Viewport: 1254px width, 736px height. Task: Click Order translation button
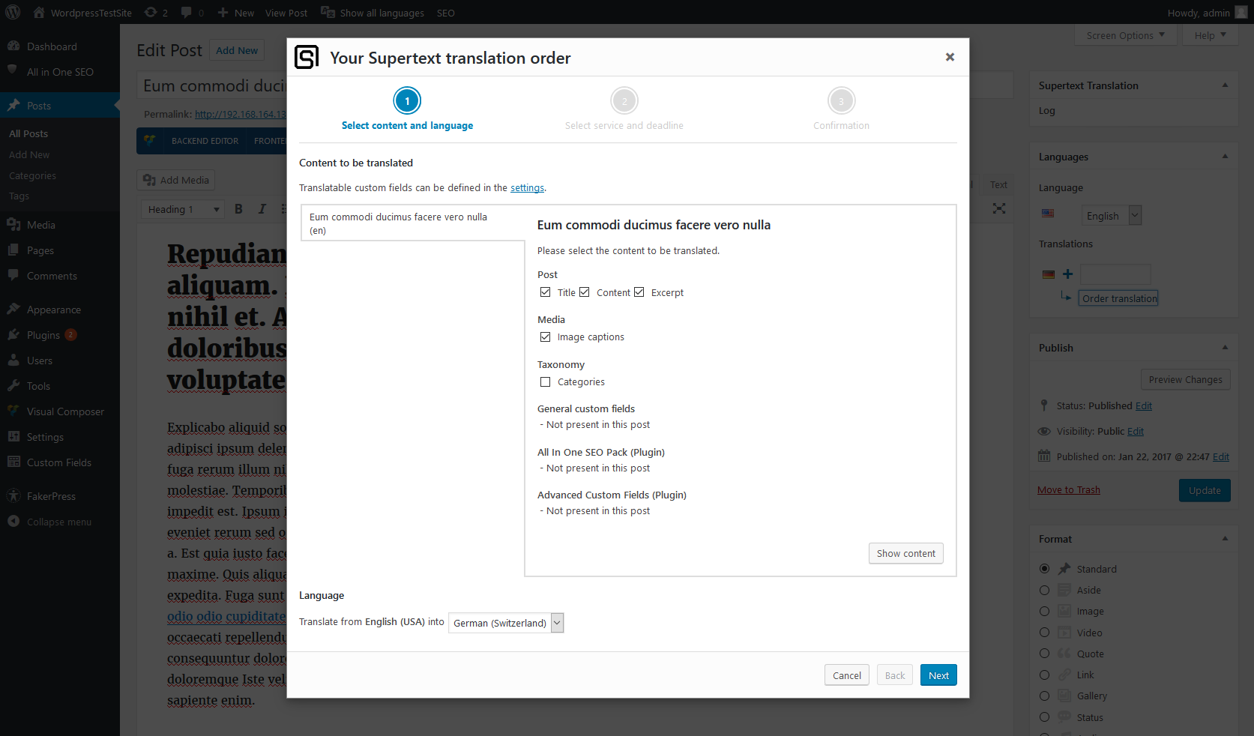tap(1119, 298)
